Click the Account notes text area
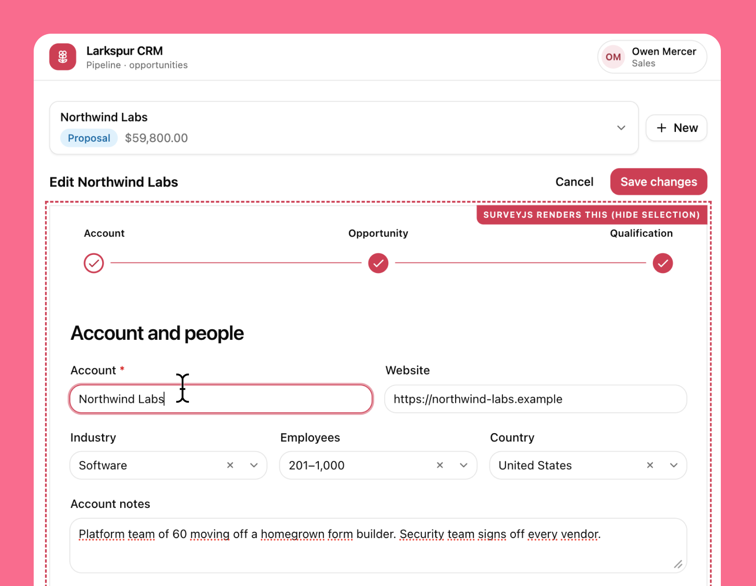 pos(378,545)
